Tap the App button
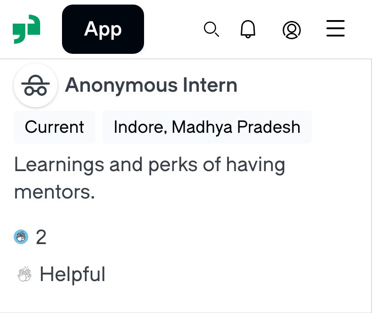Viewport: 372px width, 313px height. tap(103, 29)
